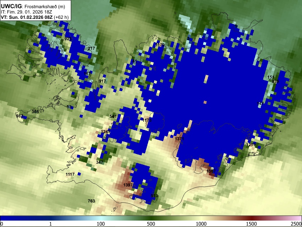
Task: Click the map value '1587'
Action: coord(211,171)
